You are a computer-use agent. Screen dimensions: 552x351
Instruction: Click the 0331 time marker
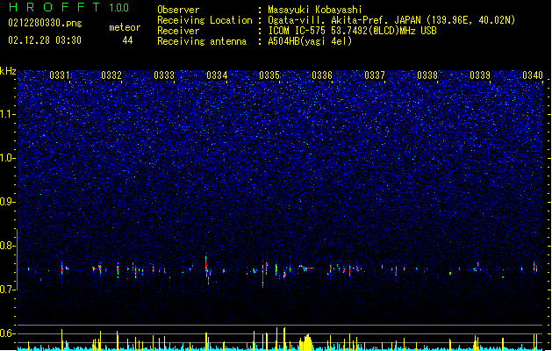[60, 75]
